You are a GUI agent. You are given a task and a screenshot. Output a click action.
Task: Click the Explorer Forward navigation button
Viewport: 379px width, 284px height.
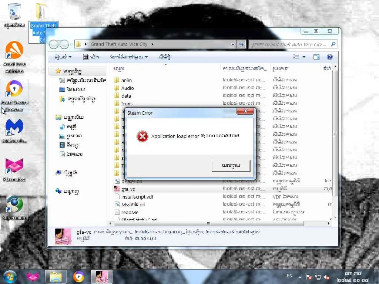pyautogui.click(x=64, y=44)
